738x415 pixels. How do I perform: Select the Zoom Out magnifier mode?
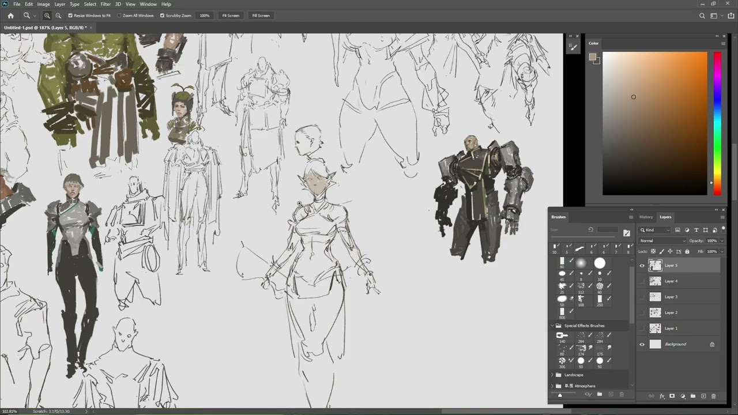click(x=58, y=16)
